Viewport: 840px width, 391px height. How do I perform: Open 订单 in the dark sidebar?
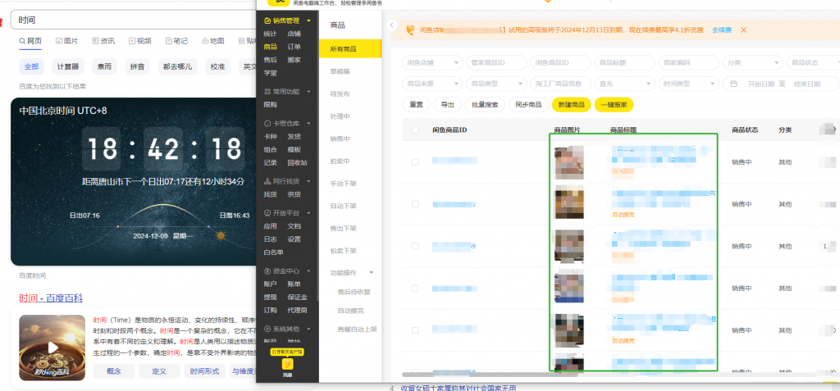[294, 47]
